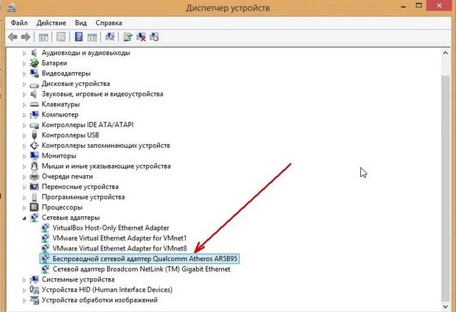
Task: Click the Back arrow toolbar icon
Action: coord(12,37)
